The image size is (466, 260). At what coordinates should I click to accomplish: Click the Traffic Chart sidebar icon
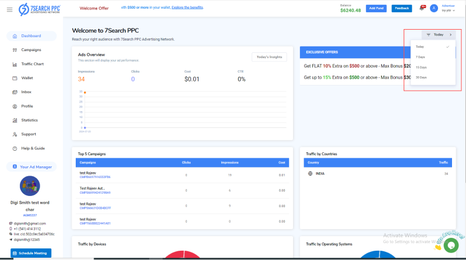coord(15,64)
